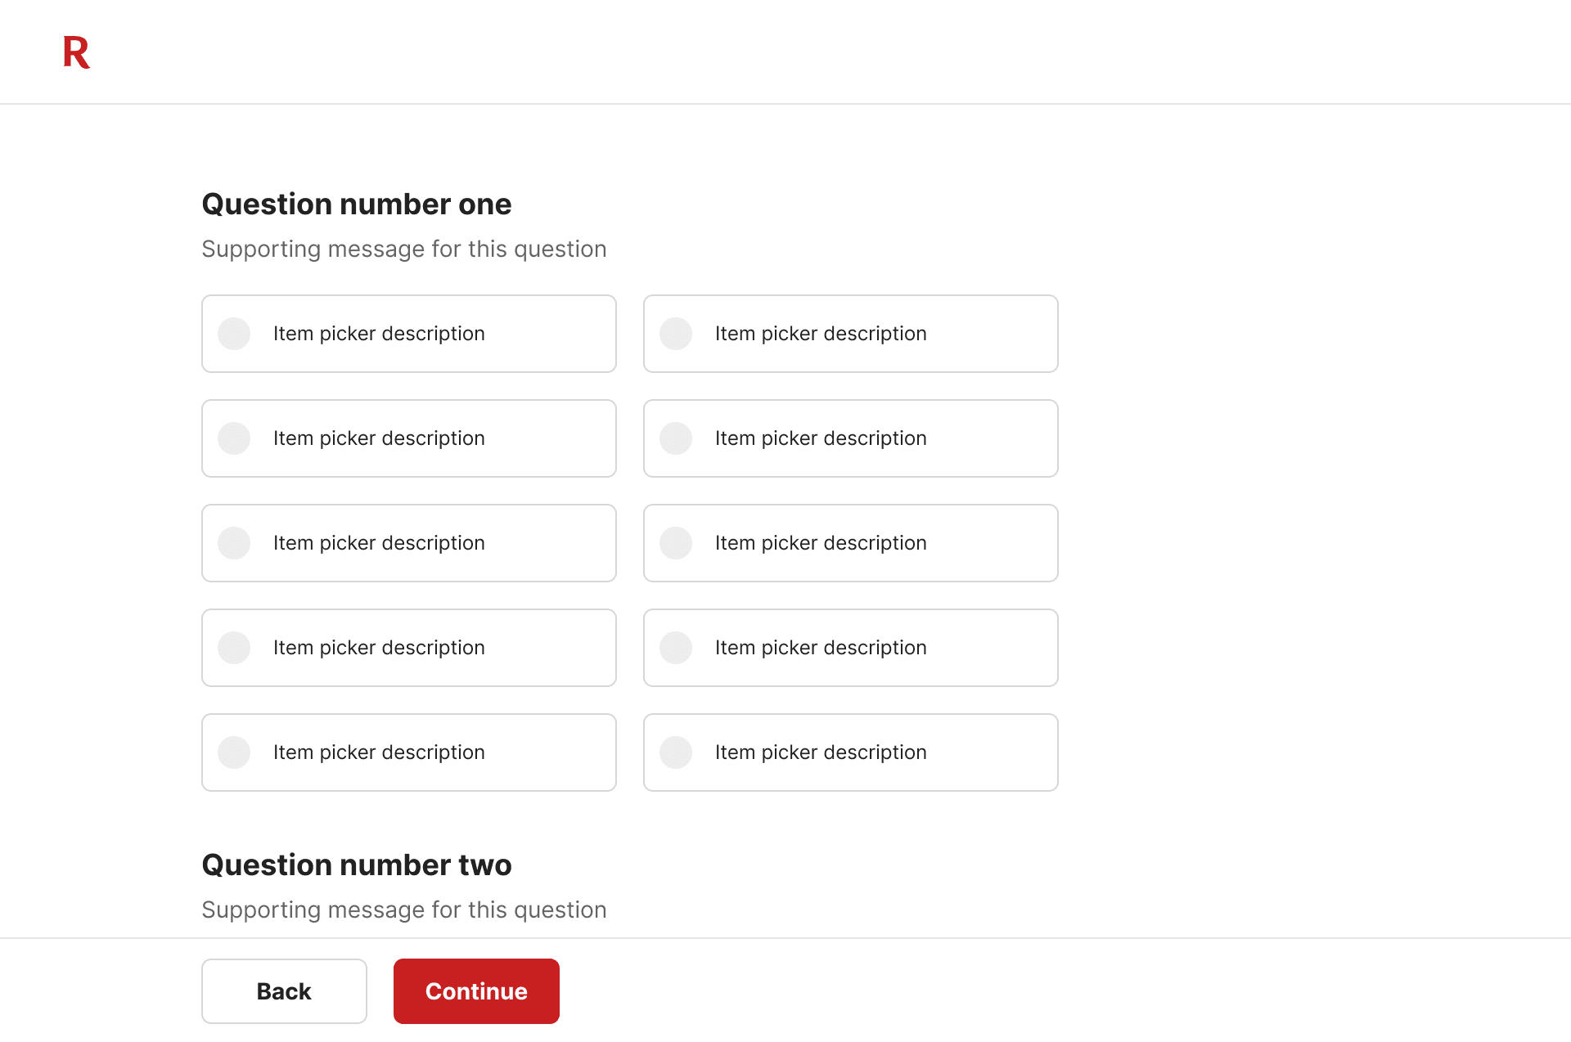This screenshot has height=1042, width=1571.
Task: Select the radio circle in first row, right card
Action: (x=676, y=334)
